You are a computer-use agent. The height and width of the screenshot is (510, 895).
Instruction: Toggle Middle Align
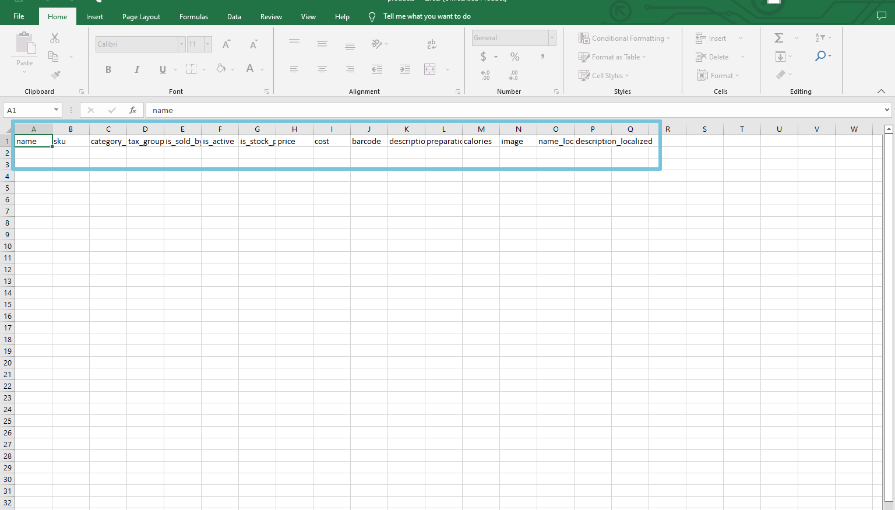point(322,44)
